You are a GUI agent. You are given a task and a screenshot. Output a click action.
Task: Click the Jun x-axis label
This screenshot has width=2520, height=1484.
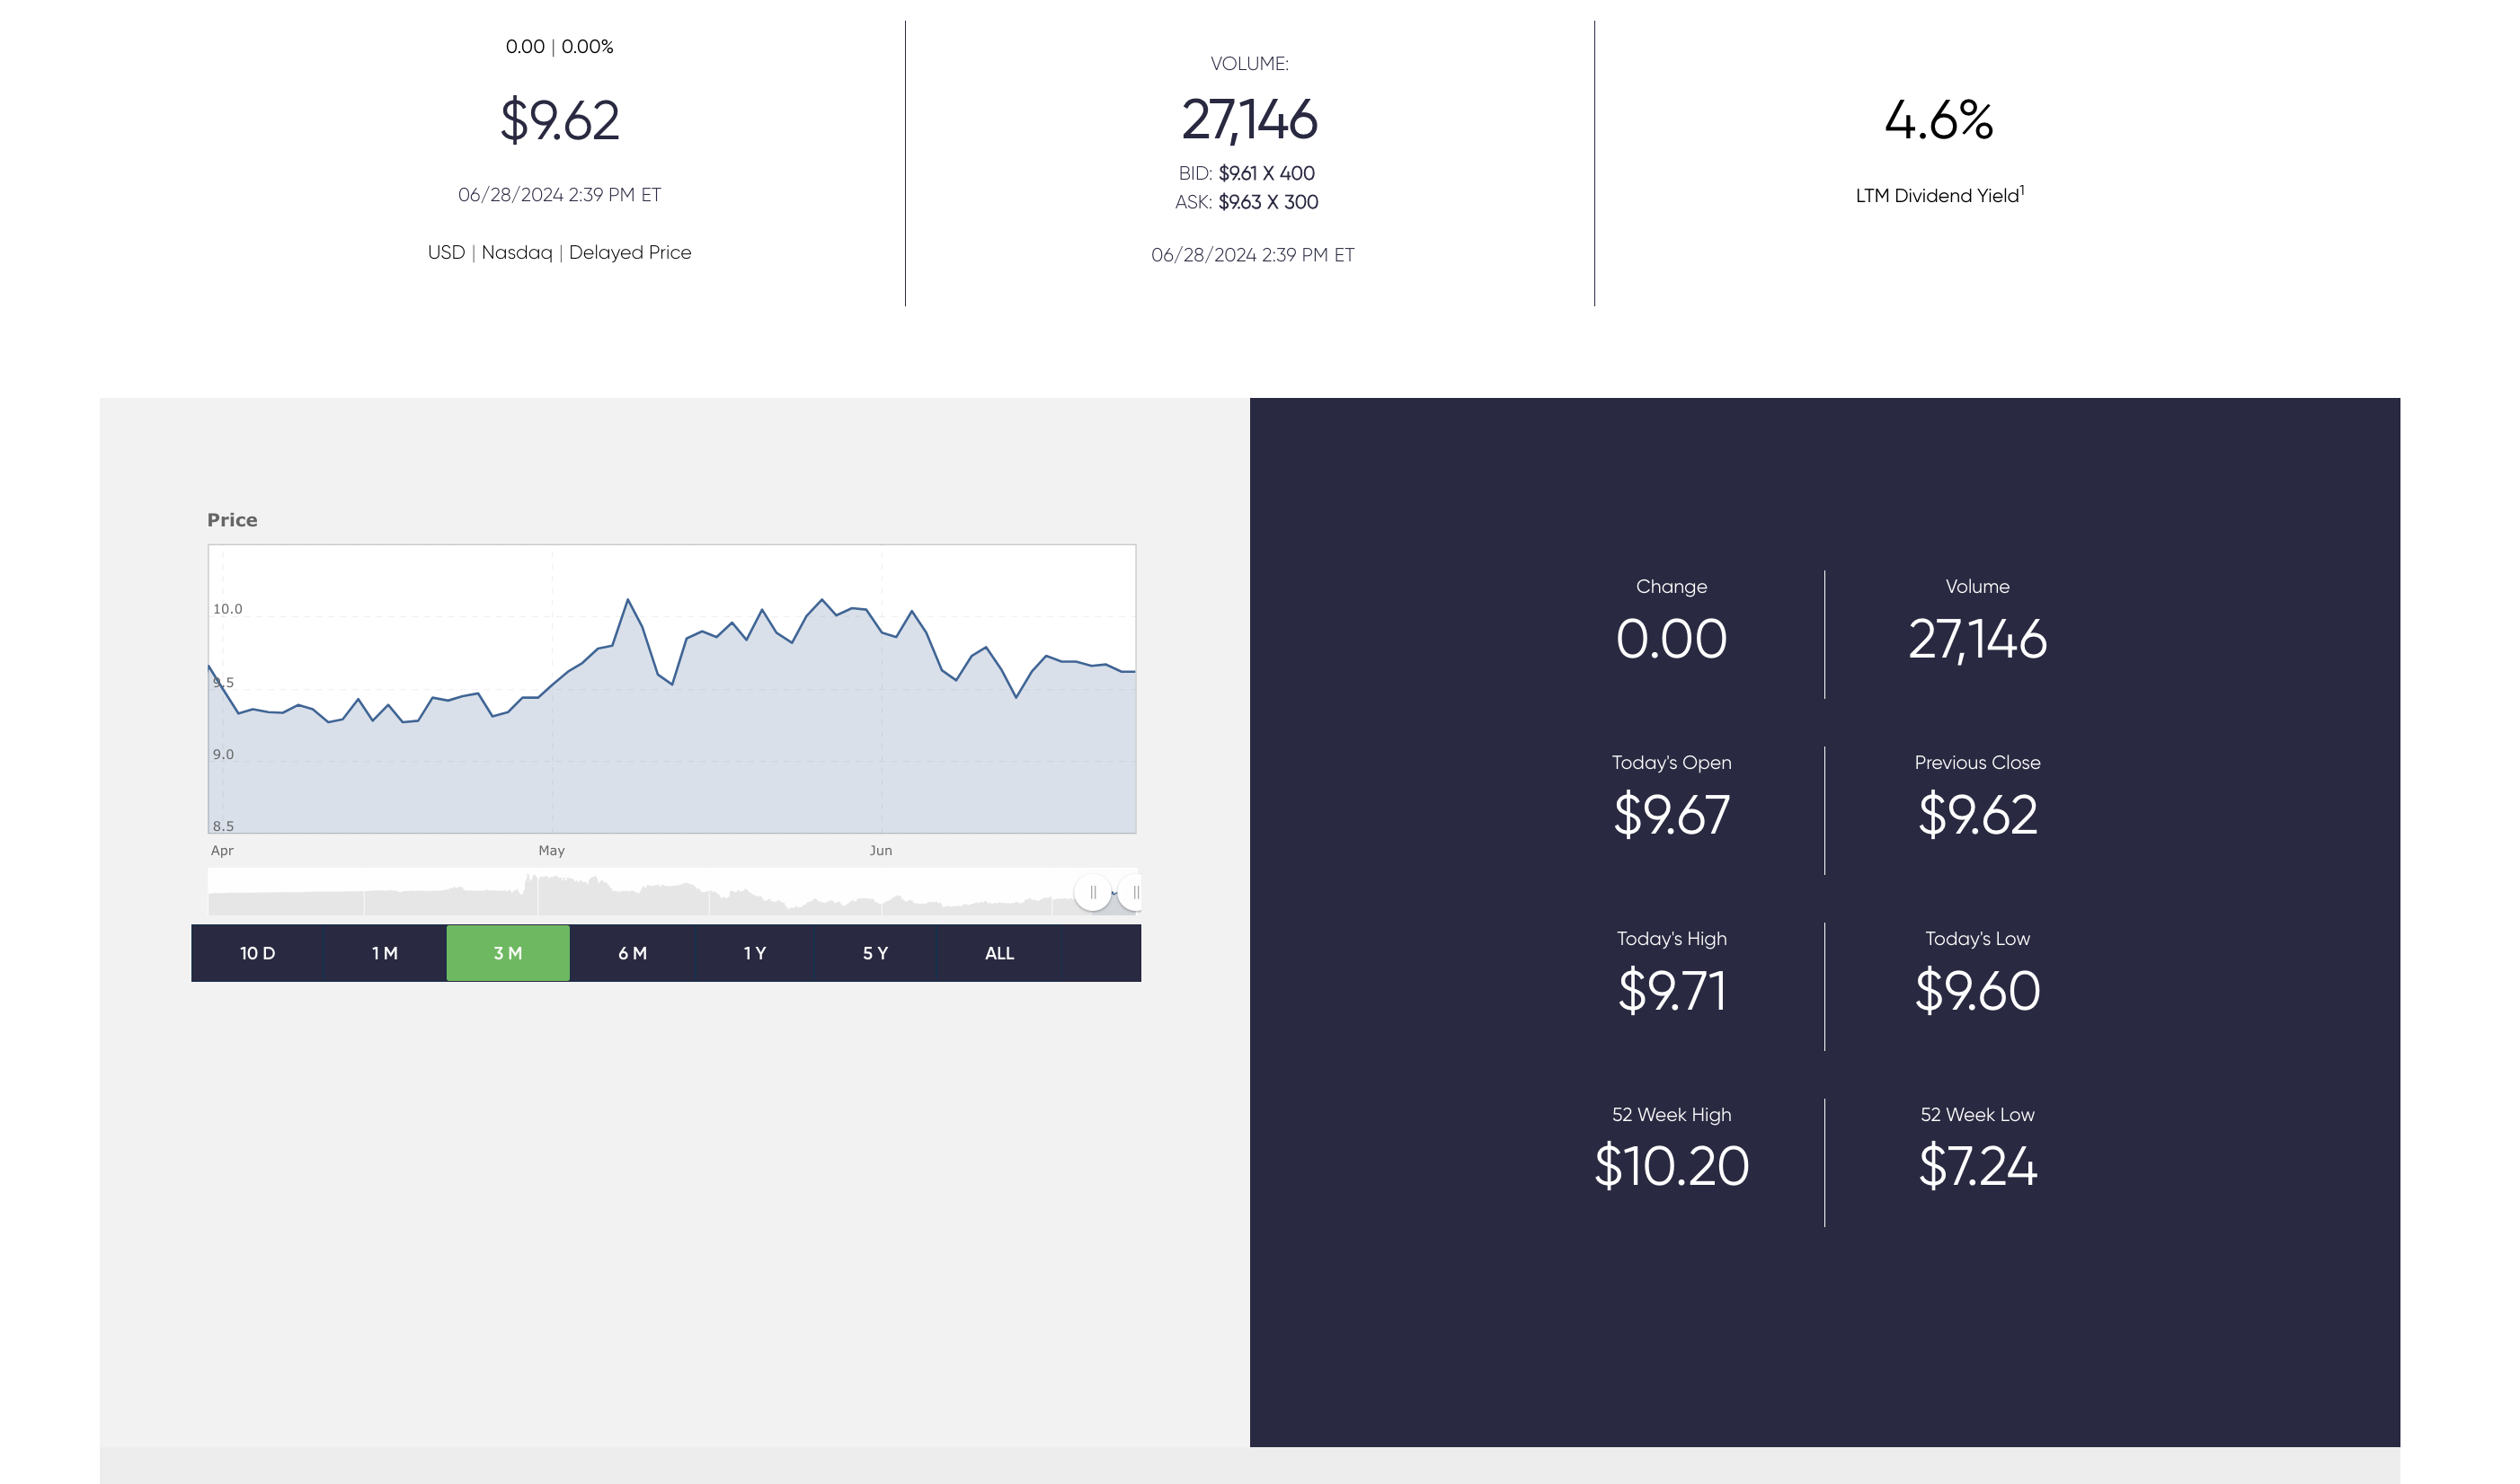tap(881, 851)
